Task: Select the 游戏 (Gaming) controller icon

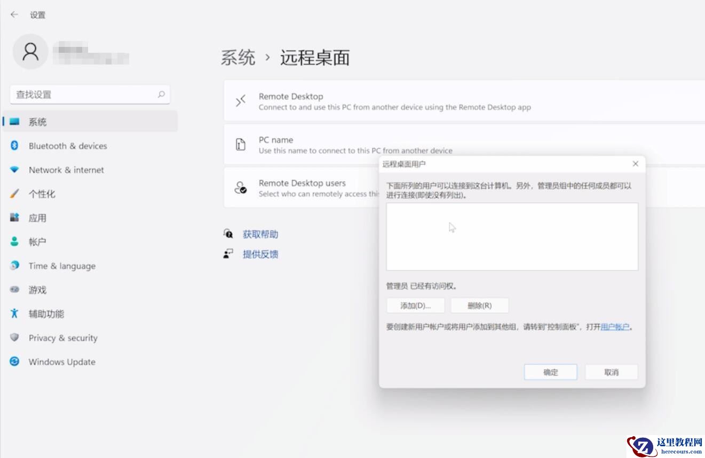Action: pyautogui.click(x=15, y=290)
